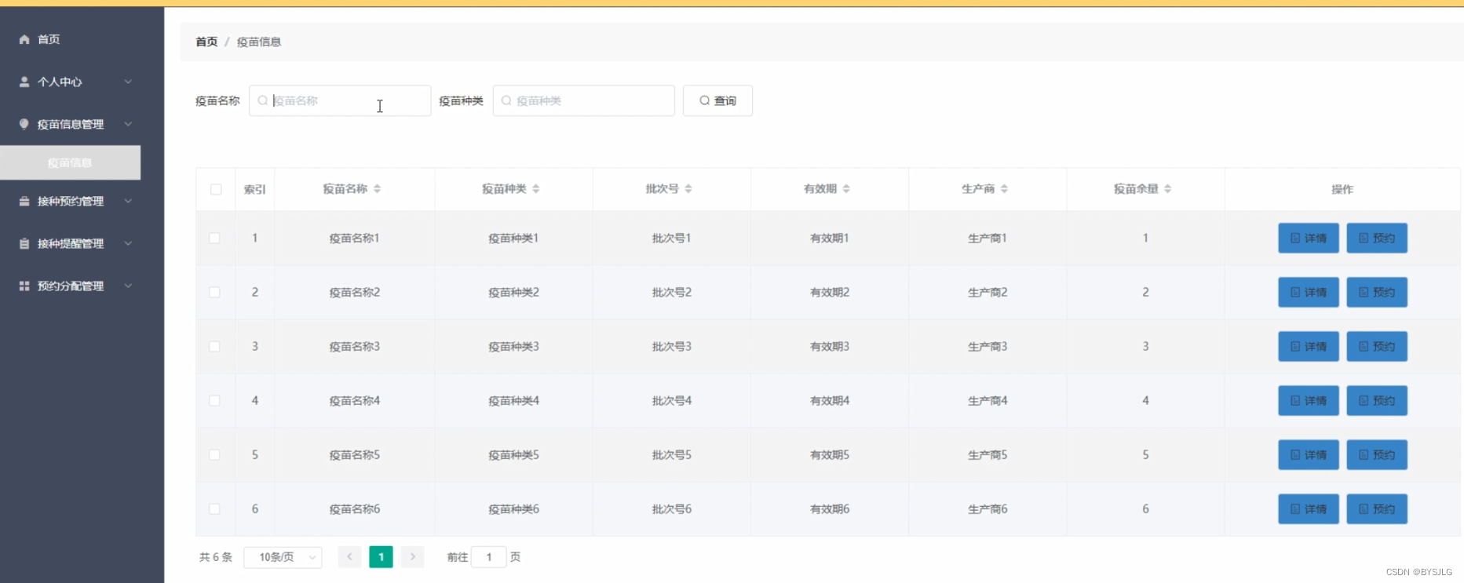The width and height of the screenshot is (1464, 583).
Task: Expand the 接种预约管理 menu chevron
Action: coord(128,201)
